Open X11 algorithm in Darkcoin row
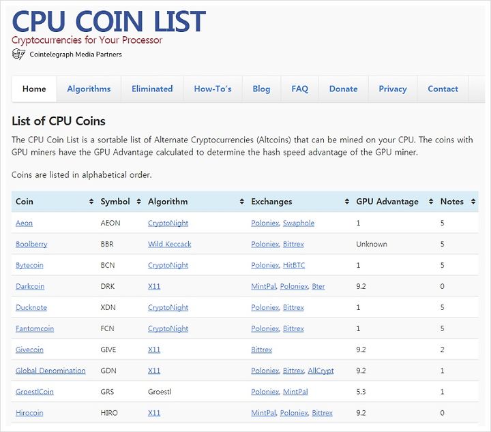The image size is (491, 432). [154, 286]
